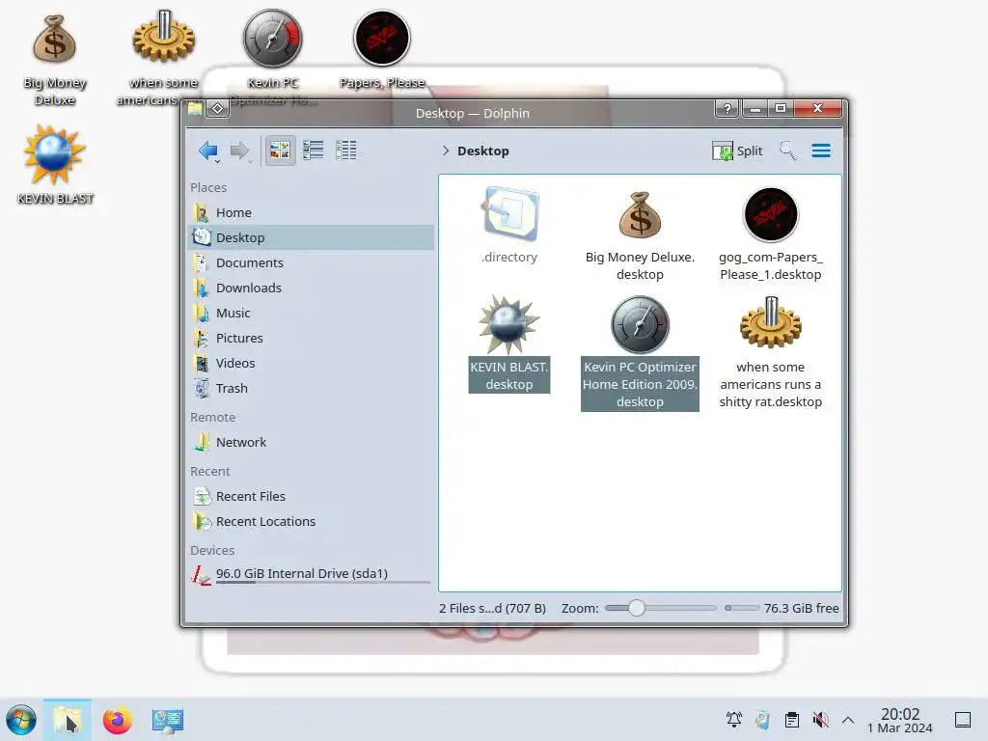Open Music folder in Places
Screen dimensions: 988x741
coord(312,314)
